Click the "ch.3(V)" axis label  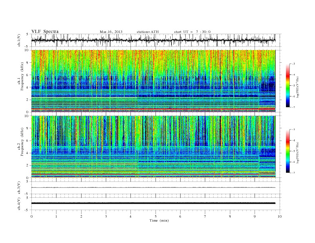point(19,188)
